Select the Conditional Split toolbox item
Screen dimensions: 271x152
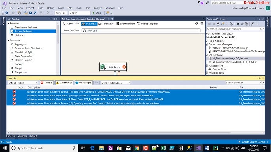click(x=24, y=52)
